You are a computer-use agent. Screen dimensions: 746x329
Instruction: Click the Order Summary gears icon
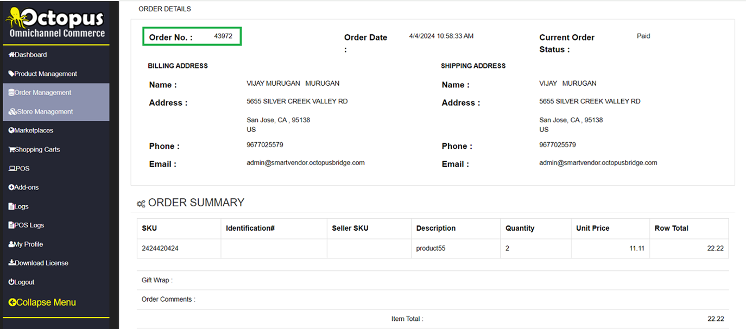[x=141, y=204]
